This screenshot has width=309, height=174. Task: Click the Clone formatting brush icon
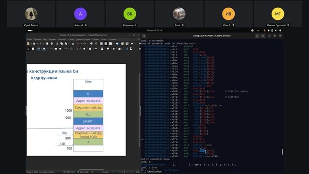[73, 43]
